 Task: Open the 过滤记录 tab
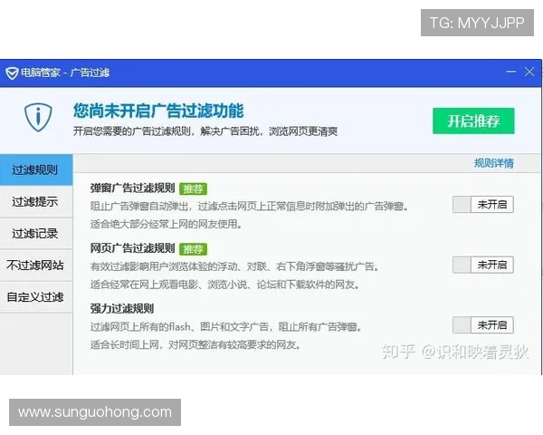pyautogui.click(x=36, y=234)
